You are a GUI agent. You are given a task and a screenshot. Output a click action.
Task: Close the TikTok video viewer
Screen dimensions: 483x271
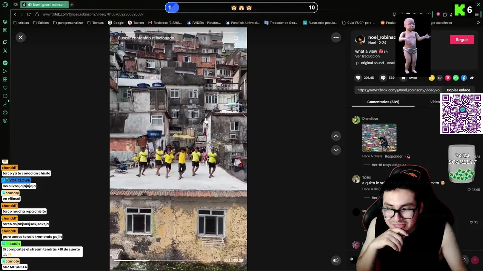21,37
